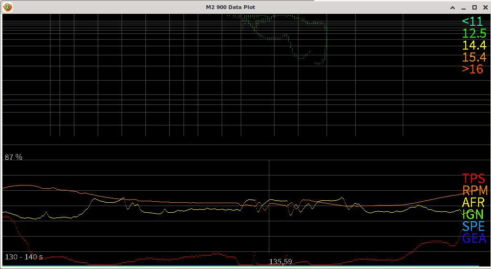Click the 135,59 cursor time readout
Viewport: 491px width, 269px height.
[x=280, y=262]
